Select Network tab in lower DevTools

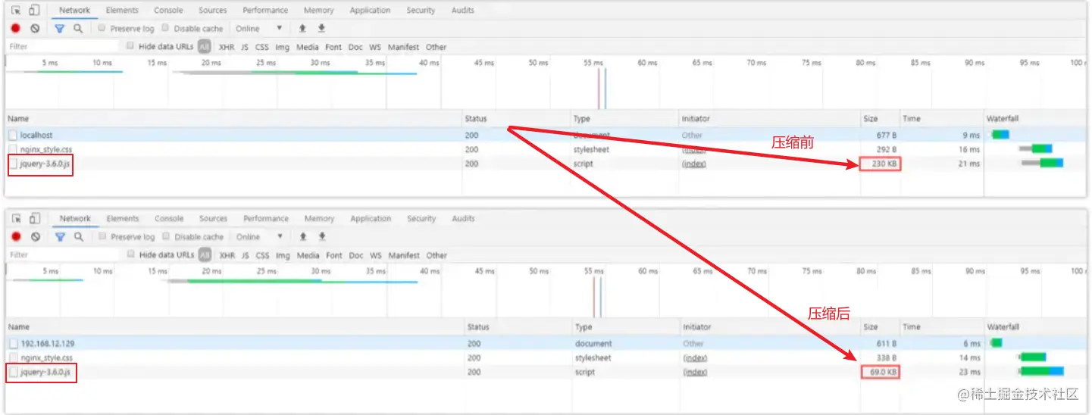pos(75,218)
